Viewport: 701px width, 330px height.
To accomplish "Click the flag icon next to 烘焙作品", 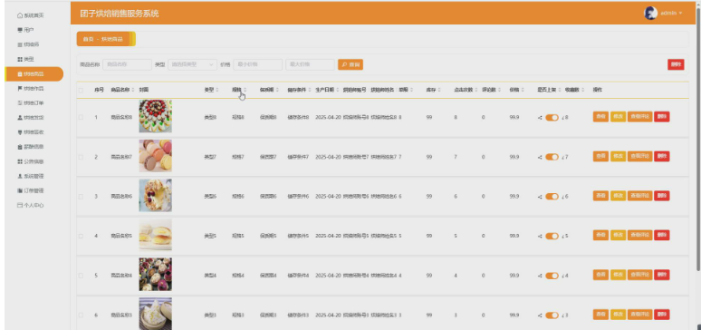I will (20, 89).
